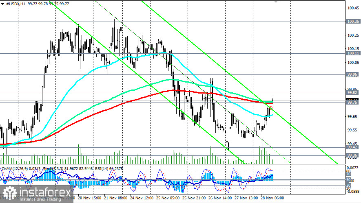Select the small red circle marker near the latest candles

click(x=271, y=108)
